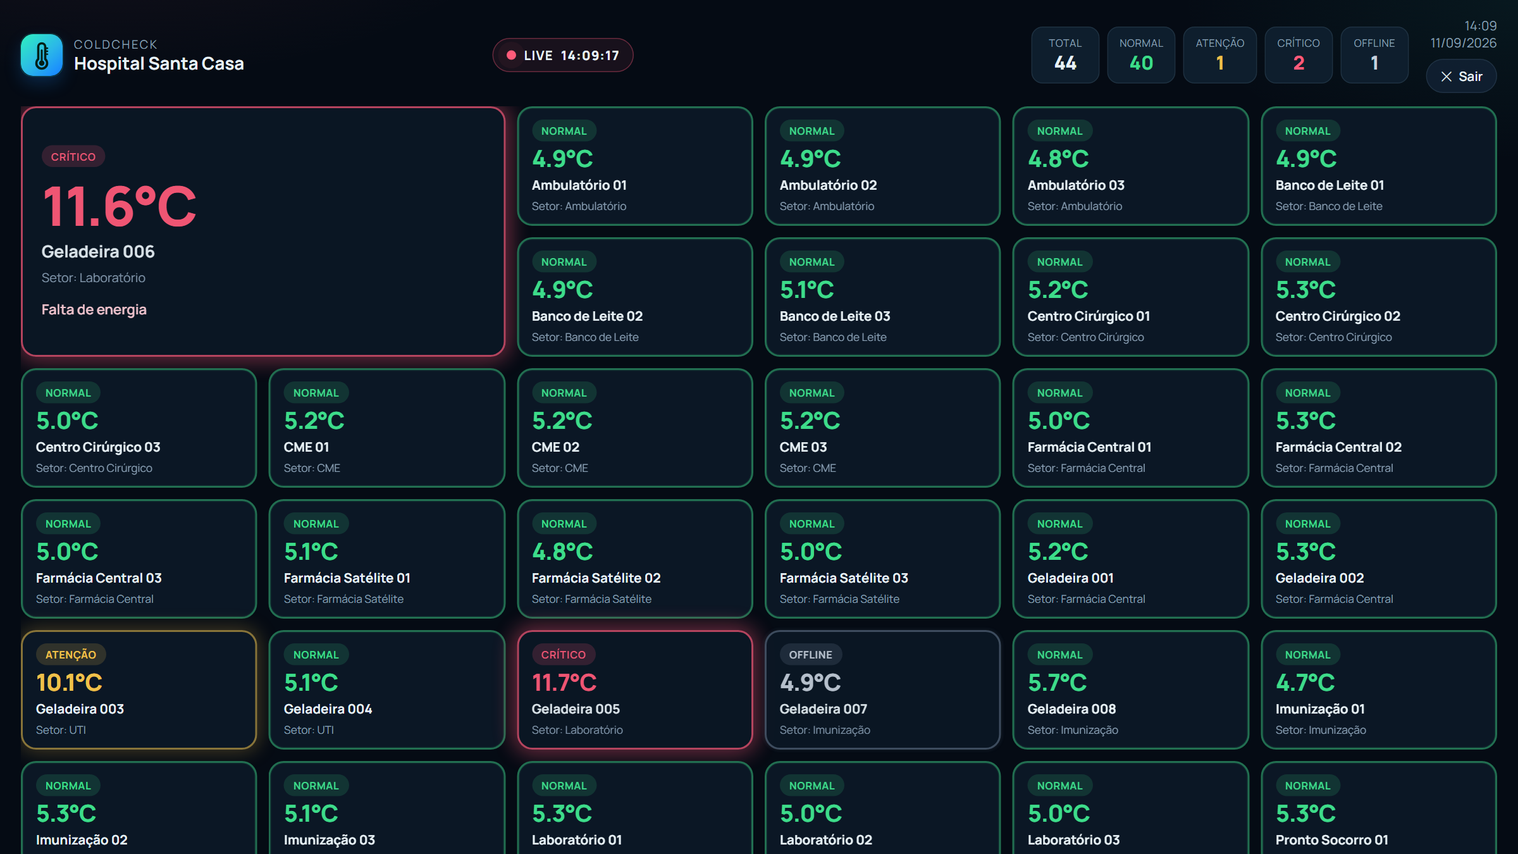Open the CME 01 sensor card
The image size is (1518, 854).
click(387, 428)
